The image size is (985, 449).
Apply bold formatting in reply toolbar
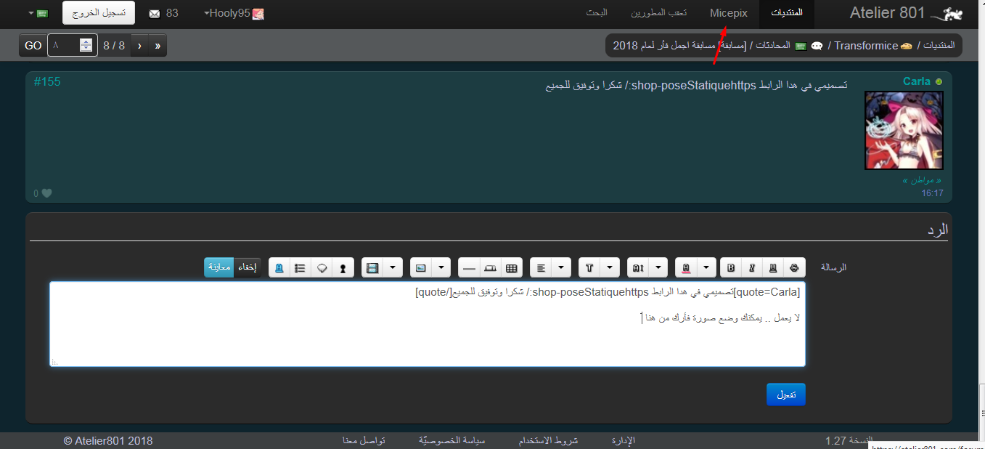(731, 268)
